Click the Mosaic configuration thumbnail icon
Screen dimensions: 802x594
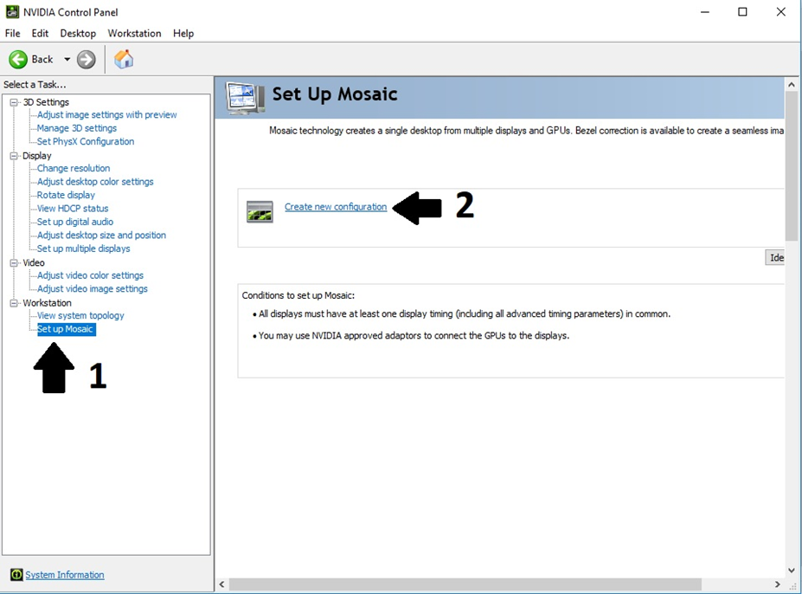[260, 211]
